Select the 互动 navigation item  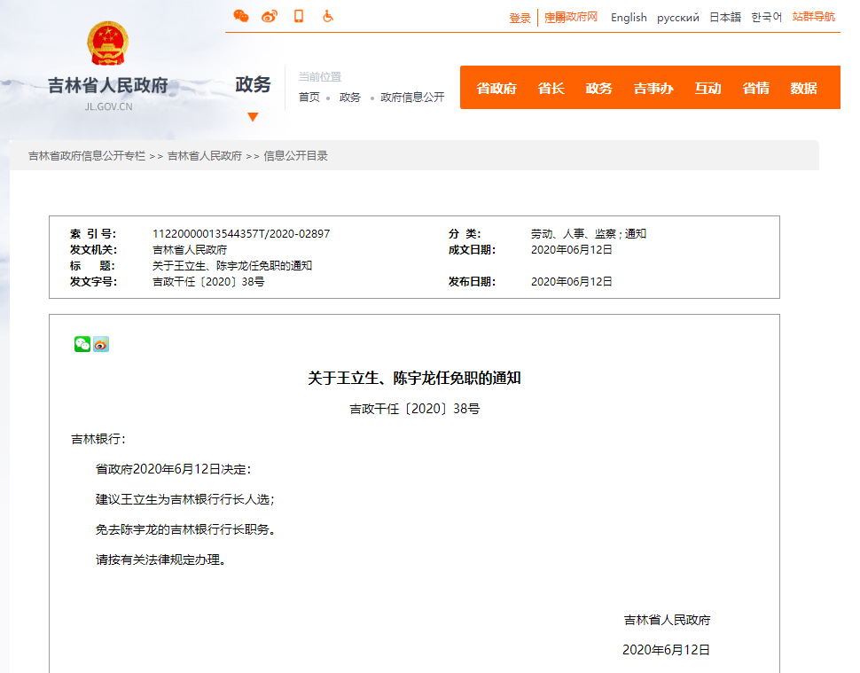tap(708, 88)
